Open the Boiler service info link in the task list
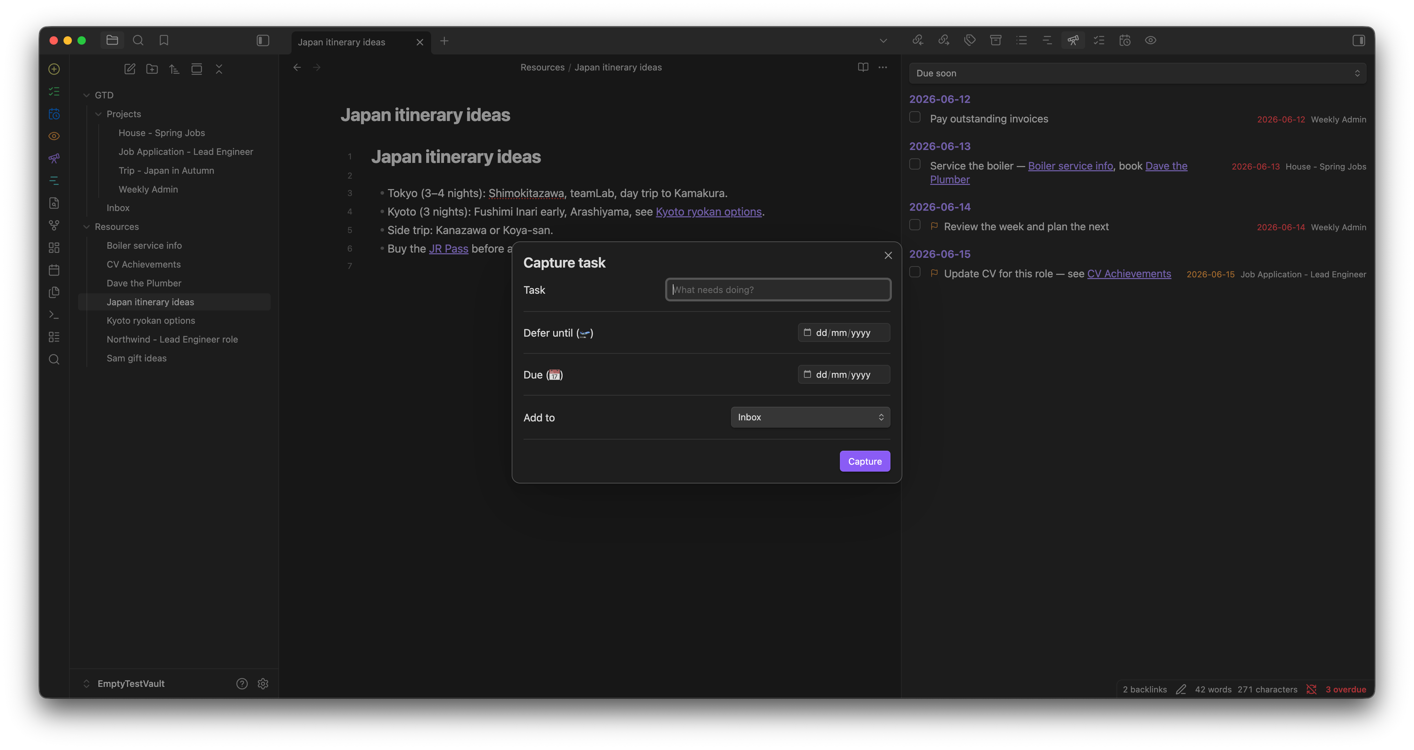 click(x=1070, y=166)
